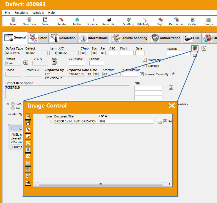Click the save disk icon in Image Control sidebar

click(28, 123)
